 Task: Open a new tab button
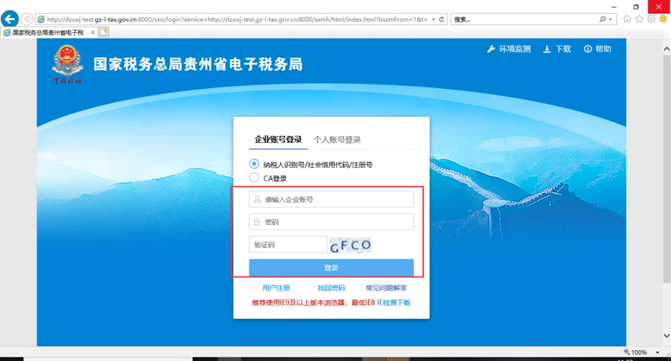click(x=104, y=32)
